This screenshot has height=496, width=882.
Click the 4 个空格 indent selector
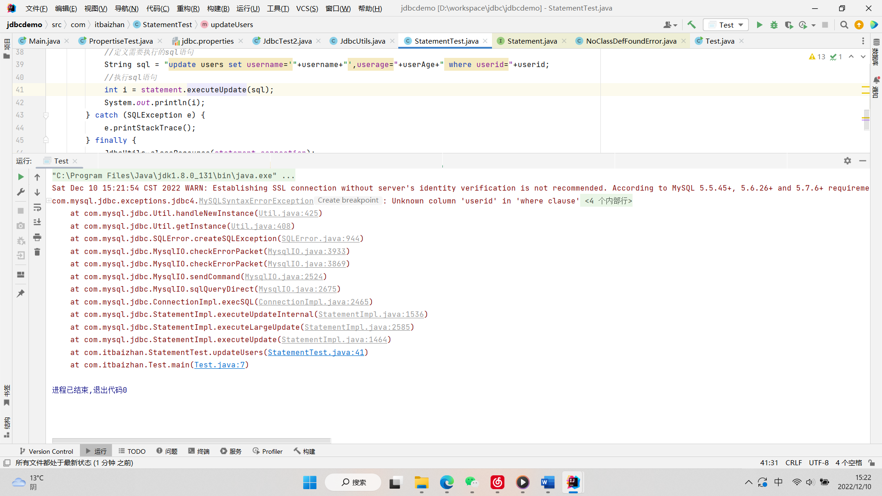point(848,462)
